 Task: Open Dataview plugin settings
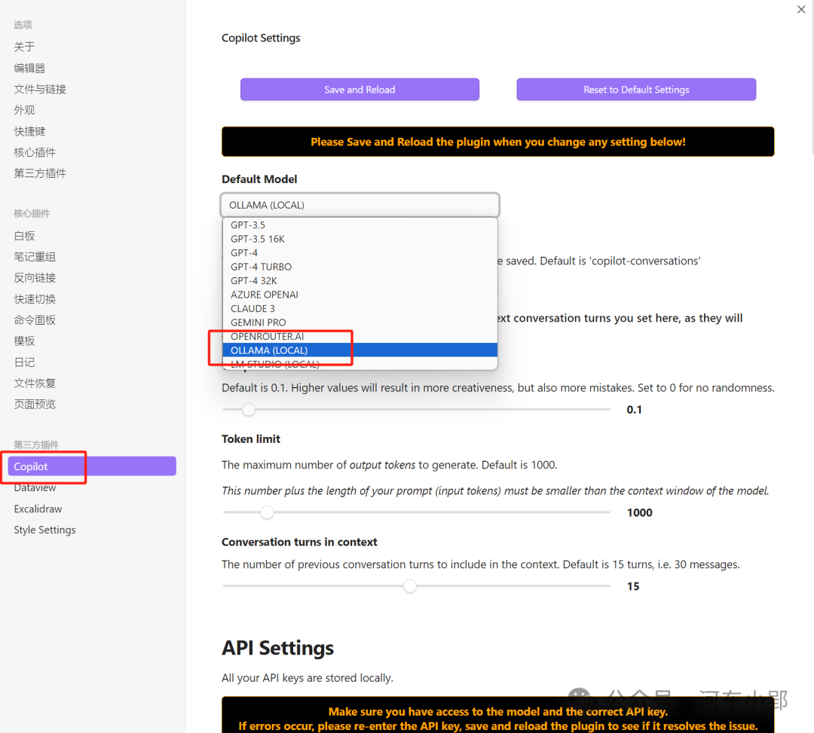(x=35, y=488)
